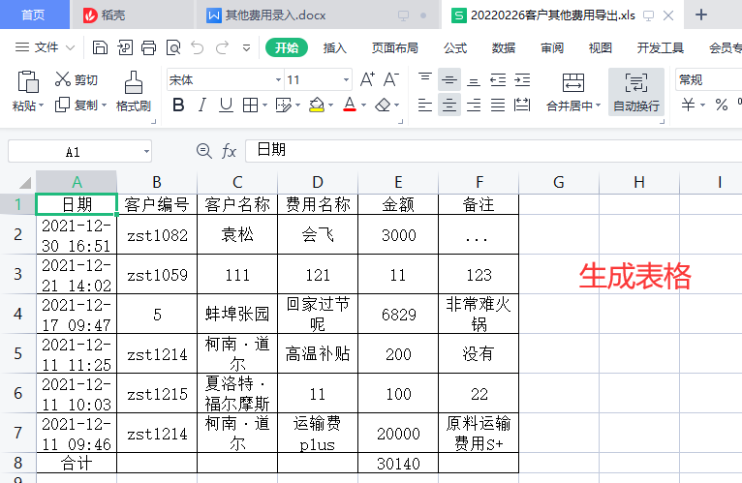Click the Format Painter (格式刷) brush
Viewport: 742px width, 483px height.
click(134, 82)
